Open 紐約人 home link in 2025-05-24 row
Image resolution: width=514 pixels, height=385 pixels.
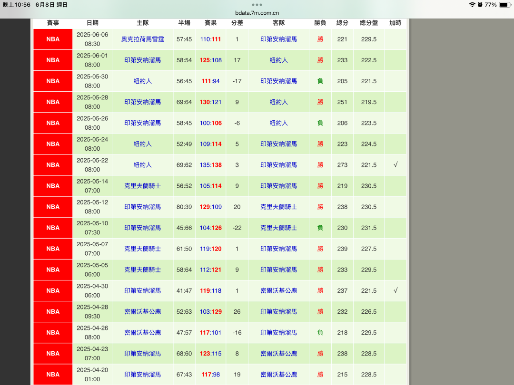pos(143,144)
